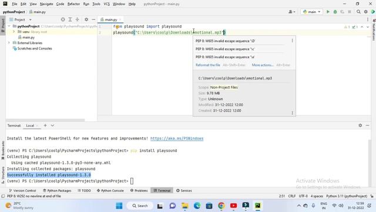Open the Project view selector dropdown
The height and width of the screenshot is (212, 376).
click(x=21, y=19)
